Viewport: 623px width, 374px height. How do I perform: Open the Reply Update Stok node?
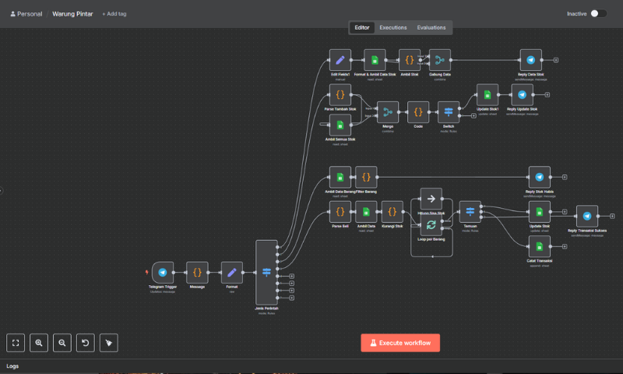click(522, 94)
